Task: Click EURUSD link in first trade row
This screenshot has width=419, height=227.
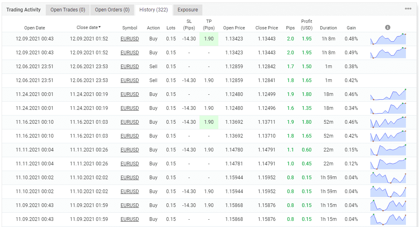Action: (x=130, y=39)
